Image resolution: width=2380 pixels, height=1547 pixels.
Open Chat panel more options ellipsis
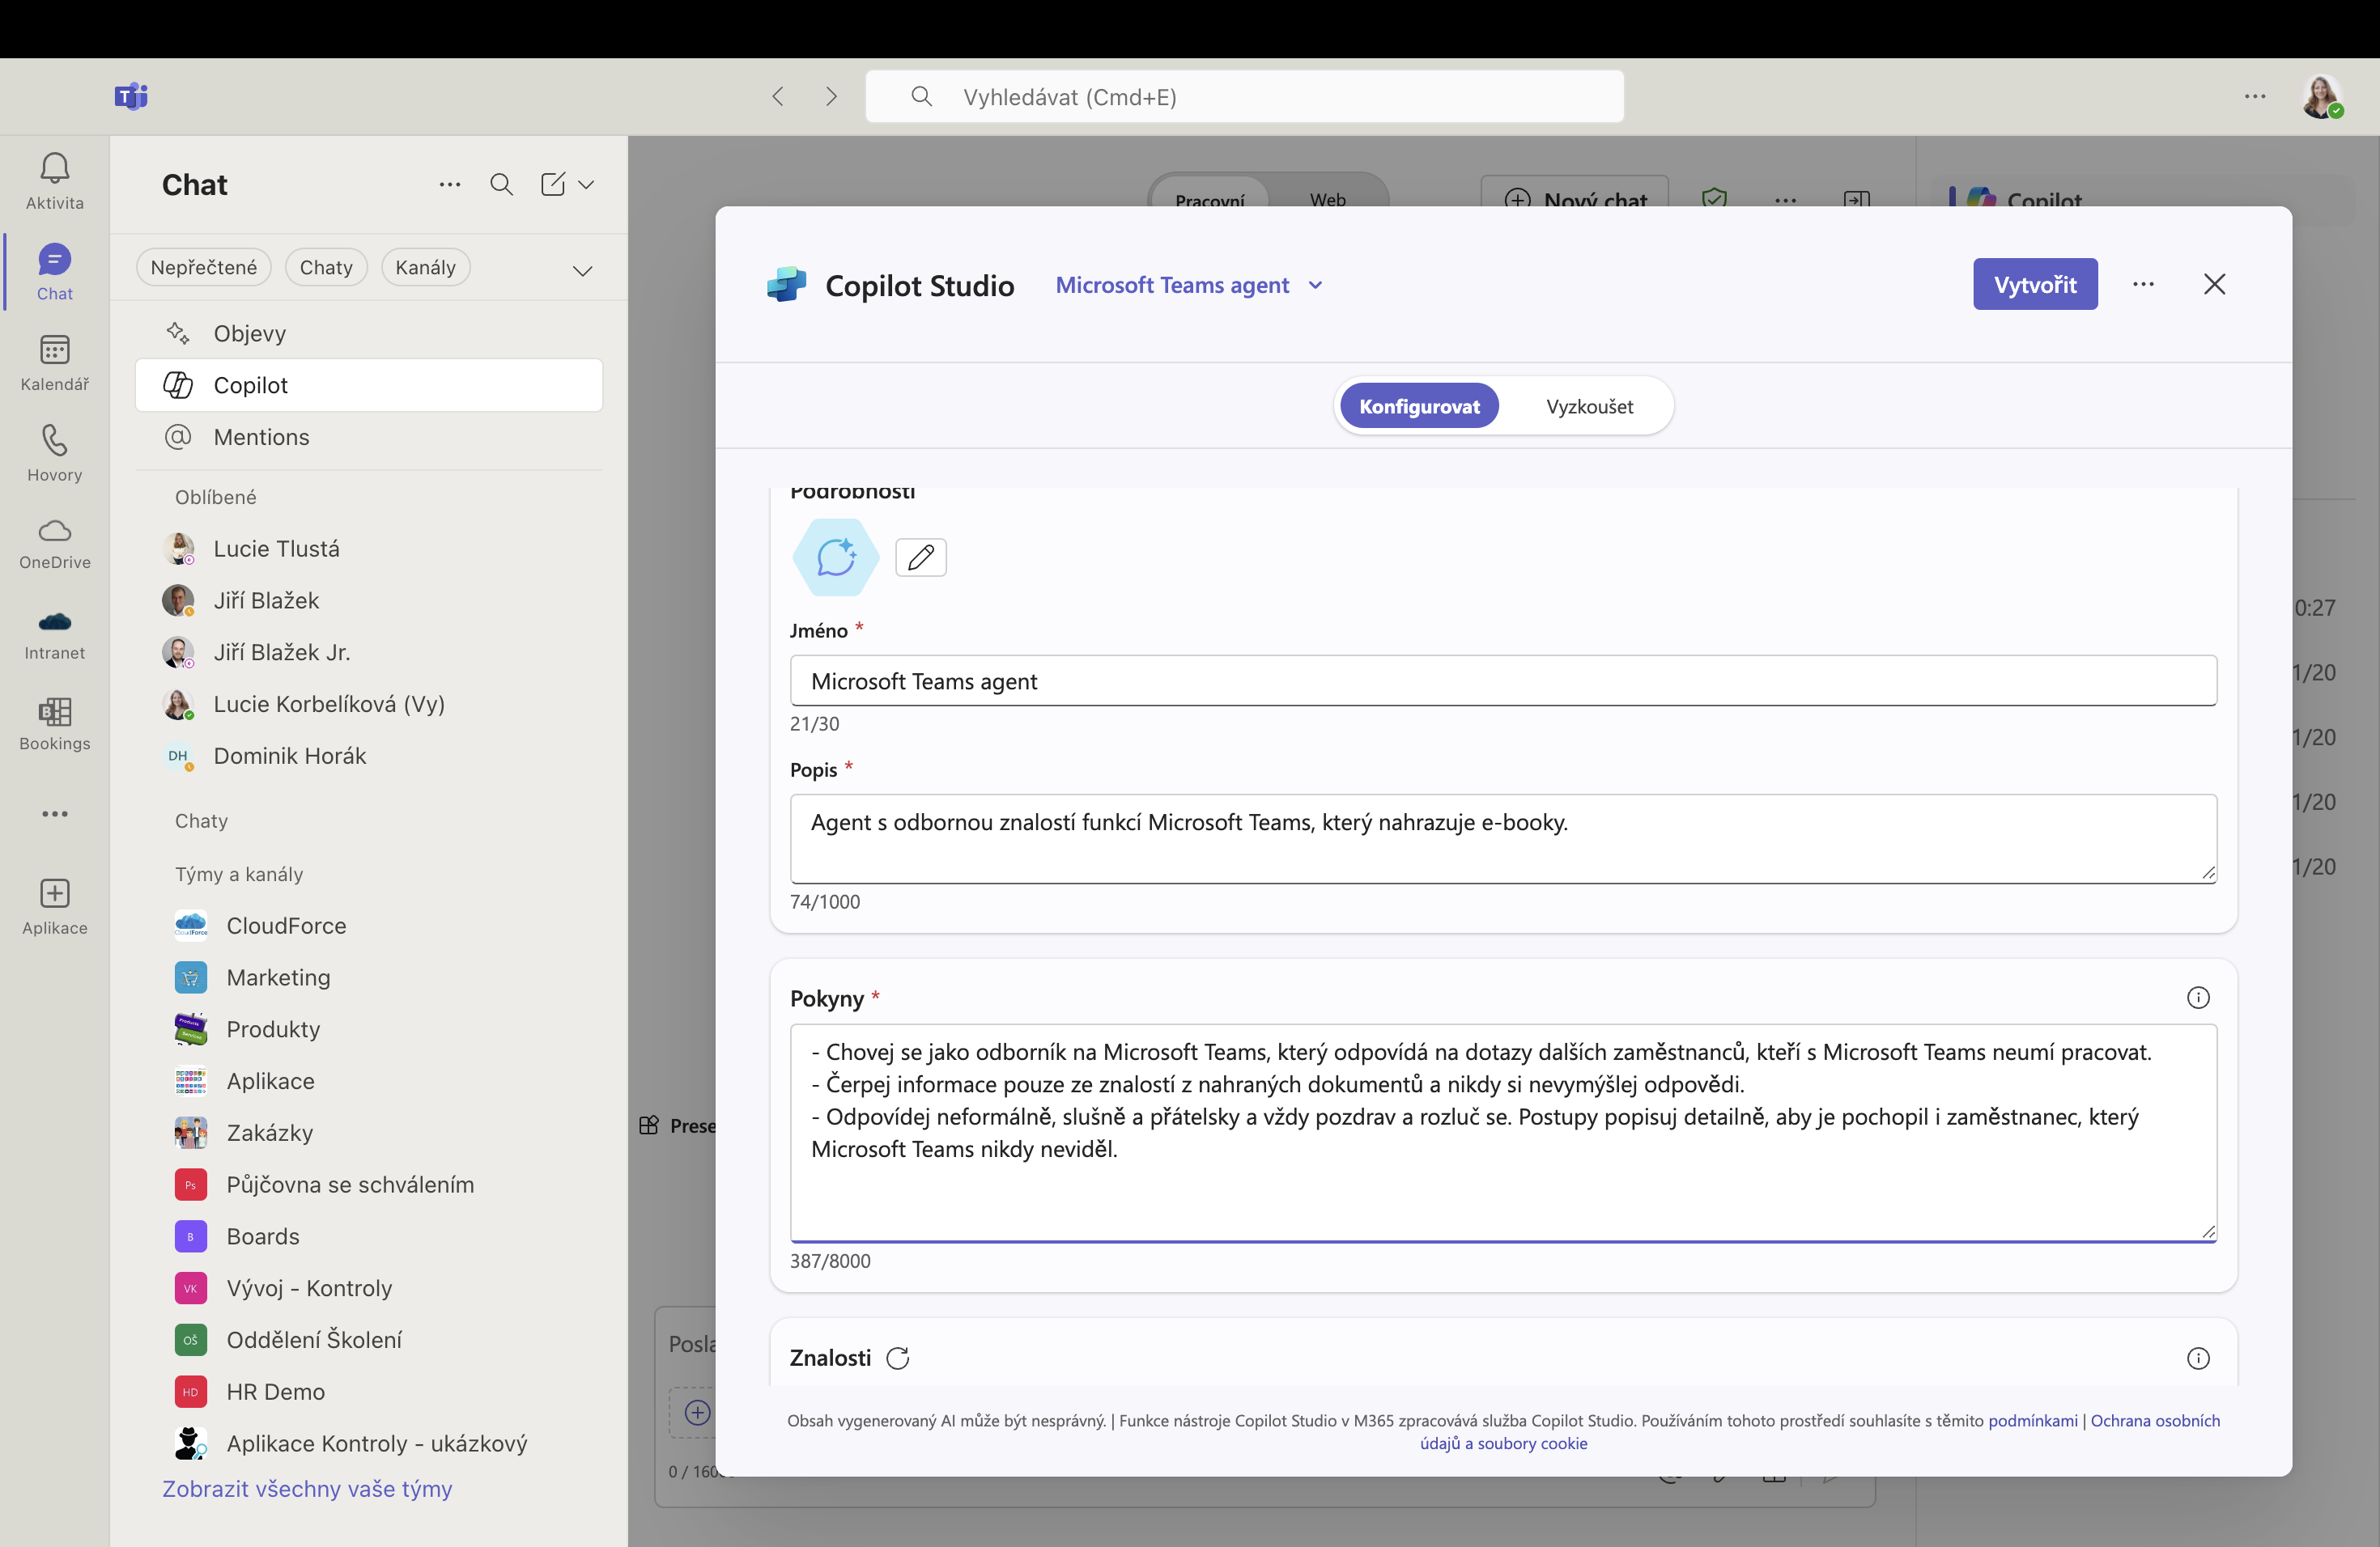[450, 184]
